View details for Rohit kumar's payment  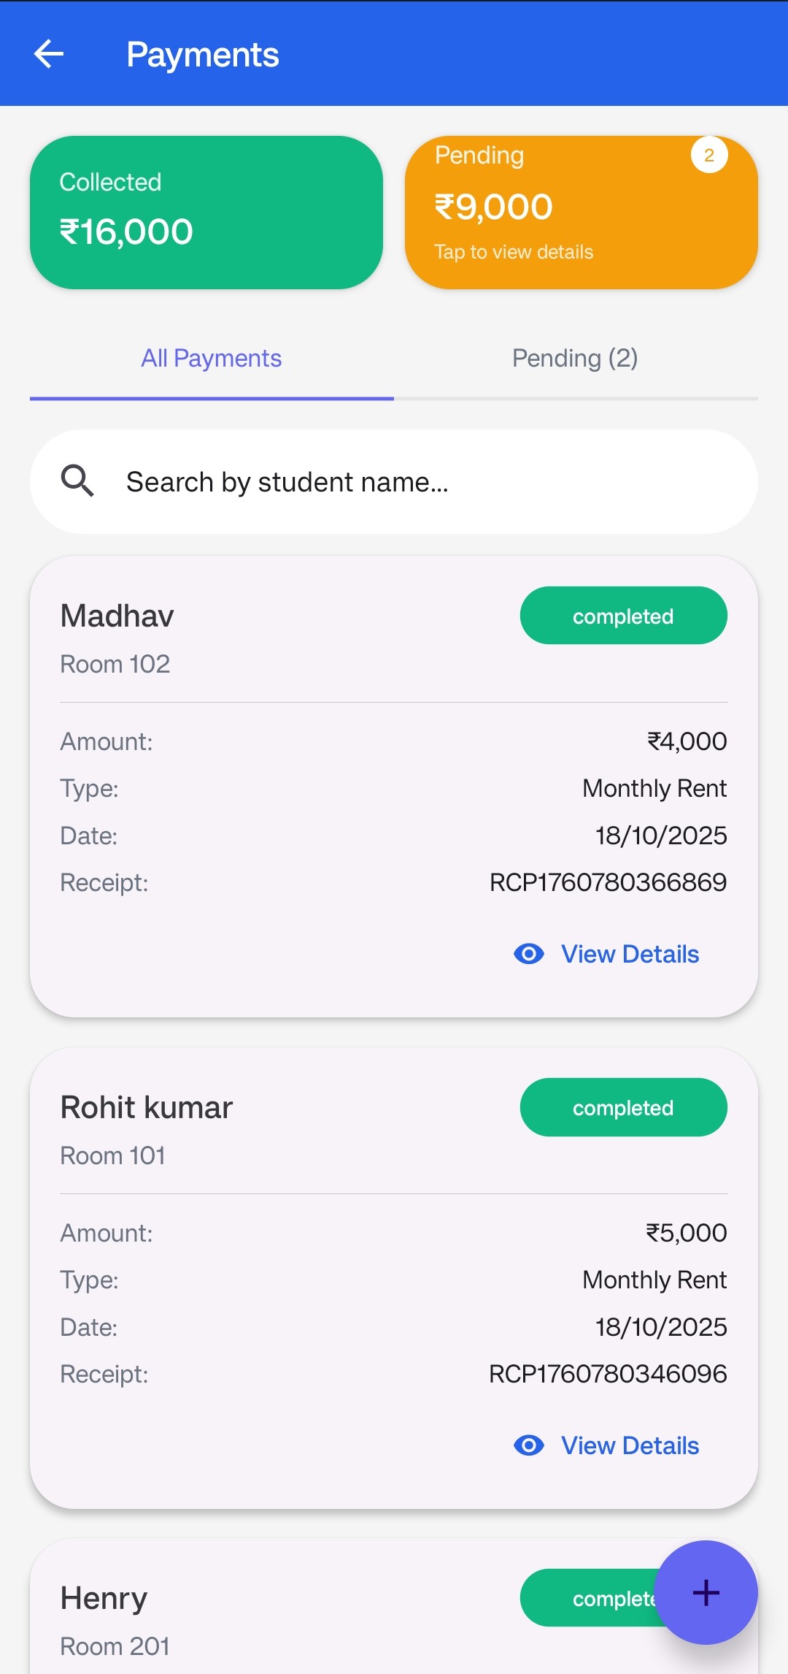[x=629, y=1445]
